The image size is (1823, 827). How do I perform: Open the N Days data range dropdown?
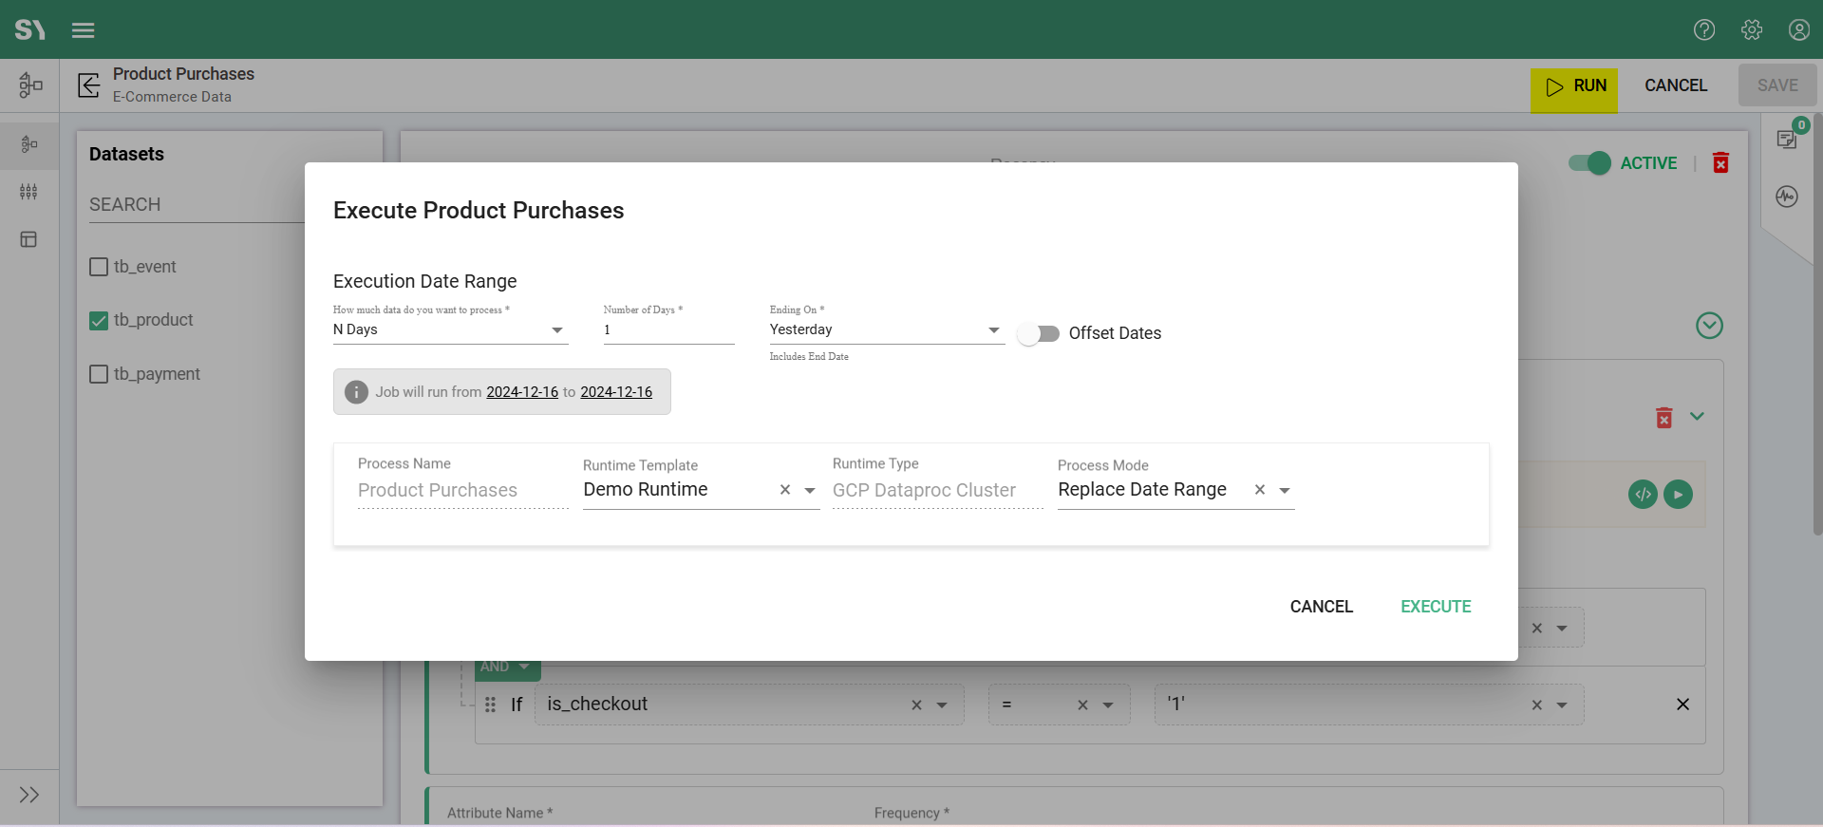(x=450, y=330)
